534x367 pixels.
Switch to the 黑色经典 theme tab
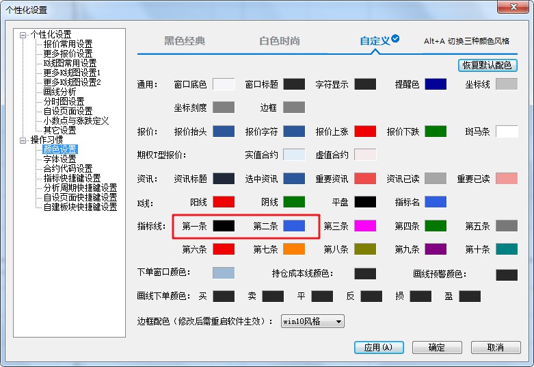(185, 41)
